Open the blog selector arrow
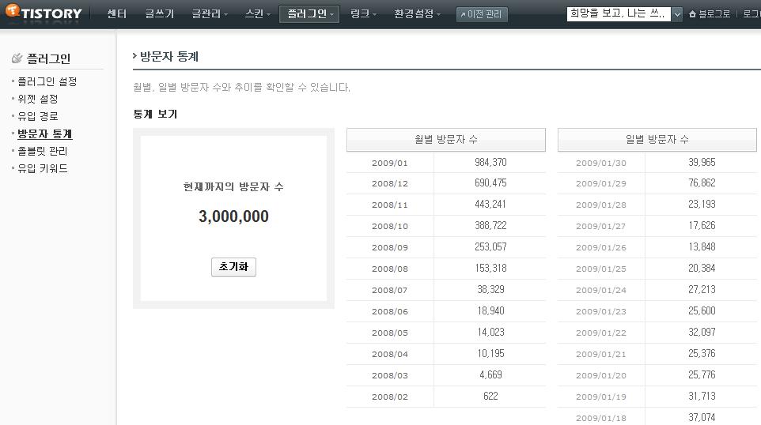761x425 pixels. click(x=677, y=14)
